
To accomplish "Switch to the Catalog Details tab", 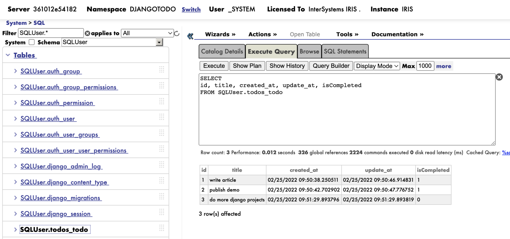I will [x=222, y=52].
